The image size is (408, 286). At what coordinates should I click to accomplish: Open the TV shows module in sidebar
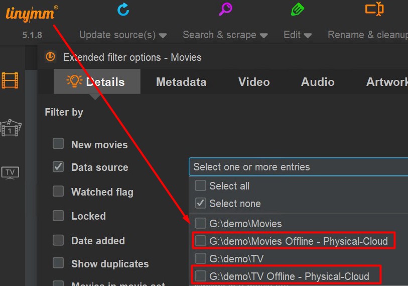pyautogui.click(x=11, y=172)
